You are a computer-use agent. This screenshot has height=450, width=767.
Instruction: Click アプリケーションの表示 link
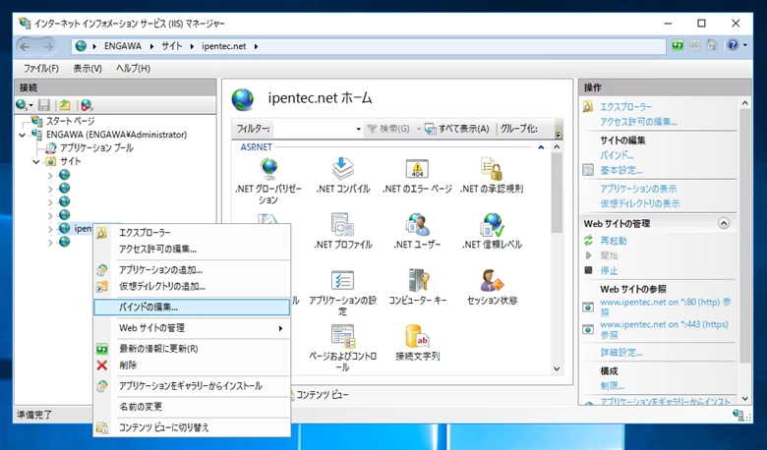[638, 189]
